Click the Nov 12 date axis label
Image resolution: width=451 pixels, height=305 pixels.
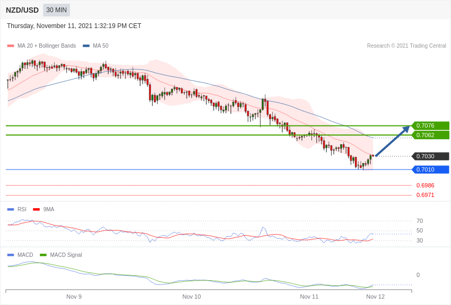click(375, 297)
